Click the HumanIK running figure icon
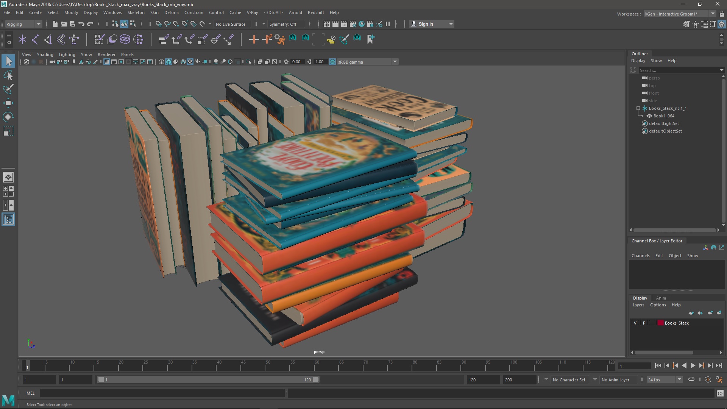The width and height of the screenshot is (727, 409). coord(280,39)
